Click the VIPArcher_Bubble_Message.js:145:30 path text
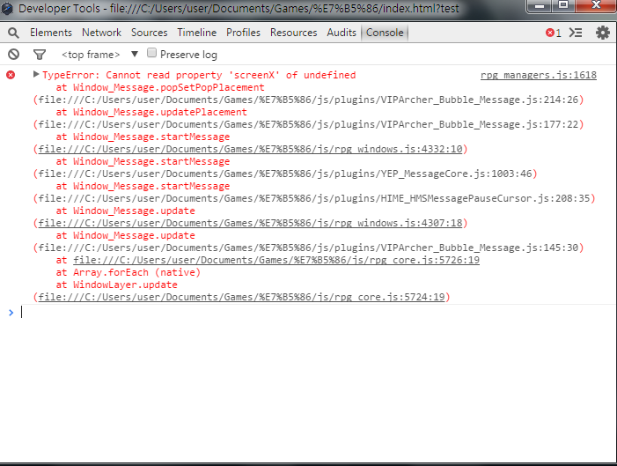This screenshot has height=466, width=617. [x=308, y=248]
